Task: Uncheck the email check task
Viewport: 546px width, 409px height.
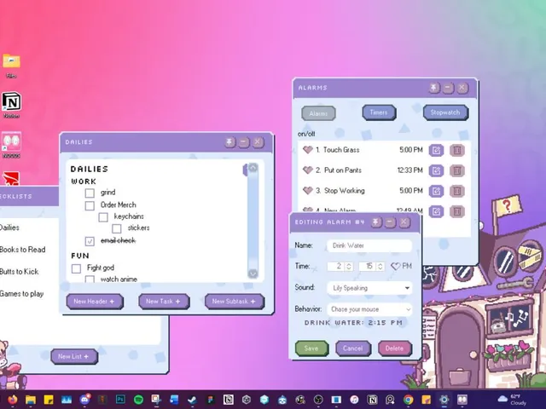Action: pos(90,241)
